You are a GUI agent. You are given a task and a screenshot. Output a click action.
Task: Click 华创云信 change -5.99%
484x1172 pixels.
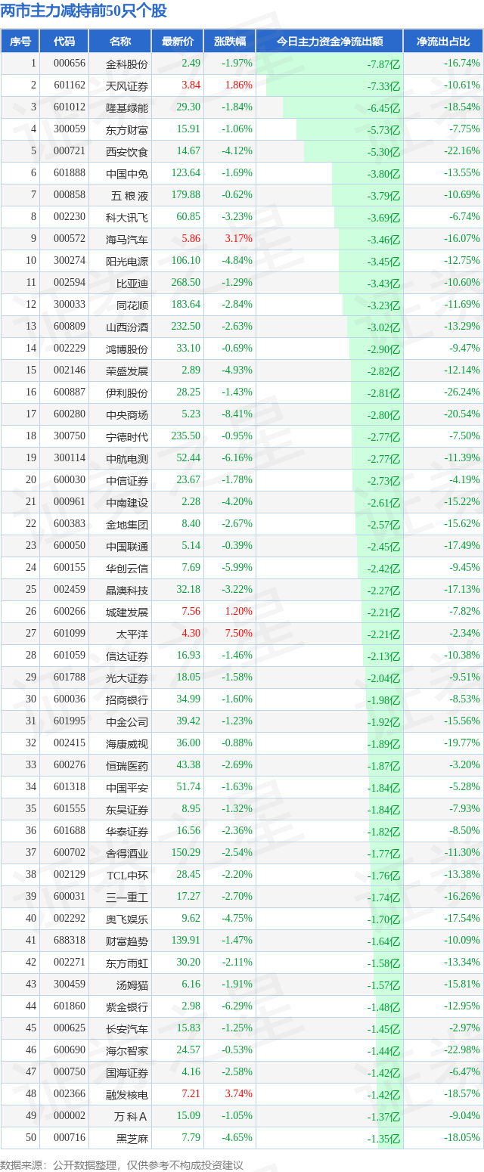237,568
